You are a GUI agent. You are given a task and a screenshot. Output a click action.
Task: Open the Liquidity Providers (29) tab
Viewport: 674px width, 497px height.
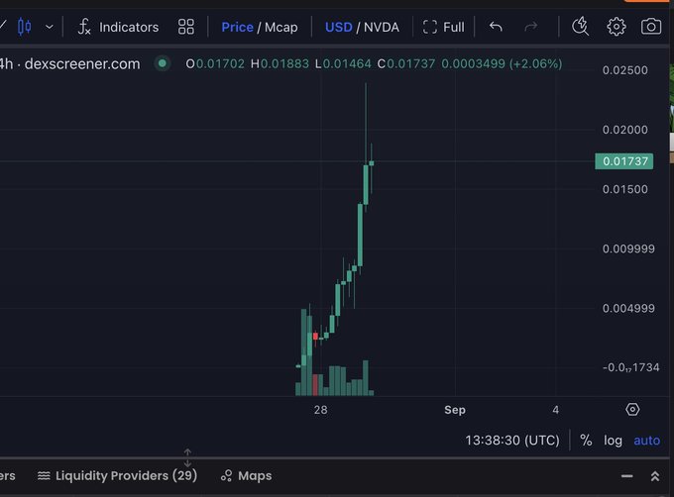(x=117, y=475)
